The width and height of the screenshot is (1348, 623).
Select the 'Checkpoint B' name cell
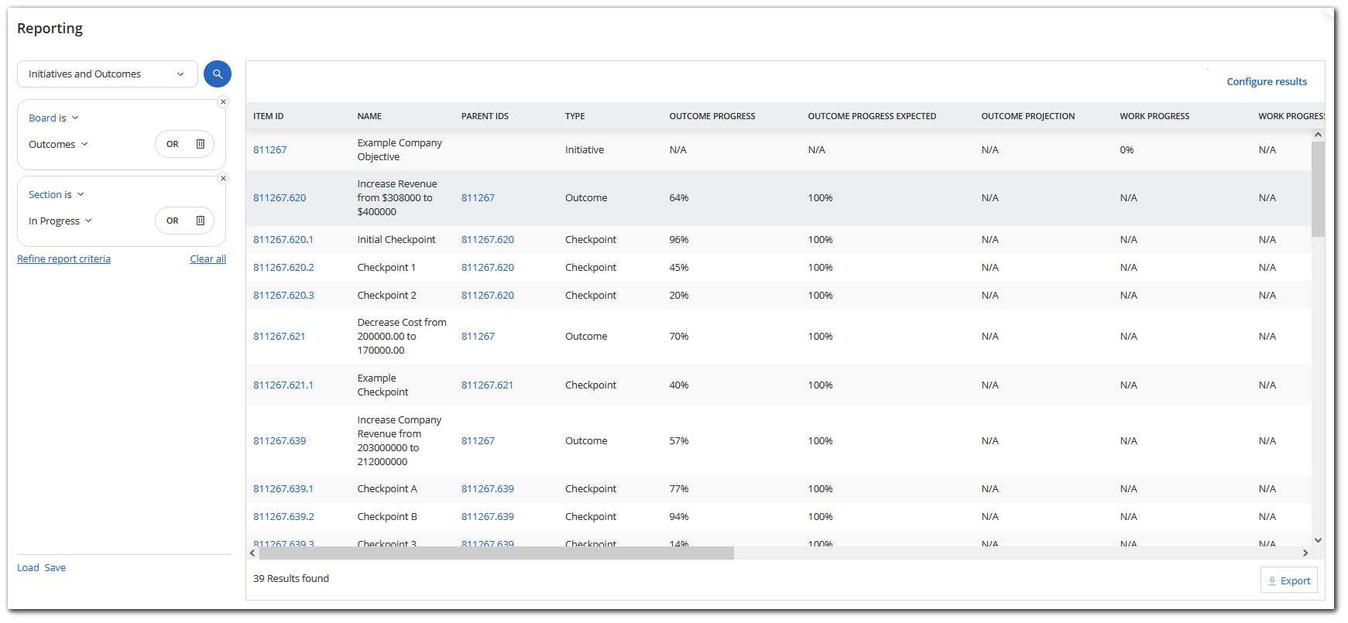click(387, 517)
